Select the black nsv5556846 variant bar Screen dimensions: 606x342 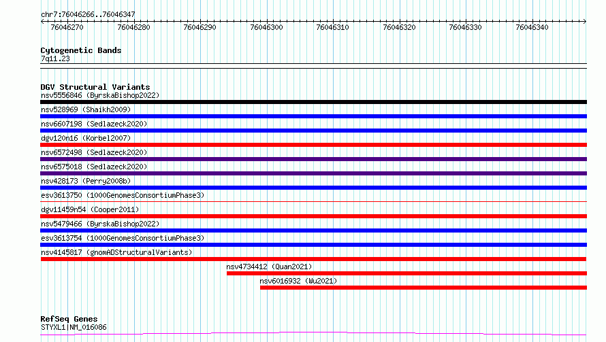(313, 102)
